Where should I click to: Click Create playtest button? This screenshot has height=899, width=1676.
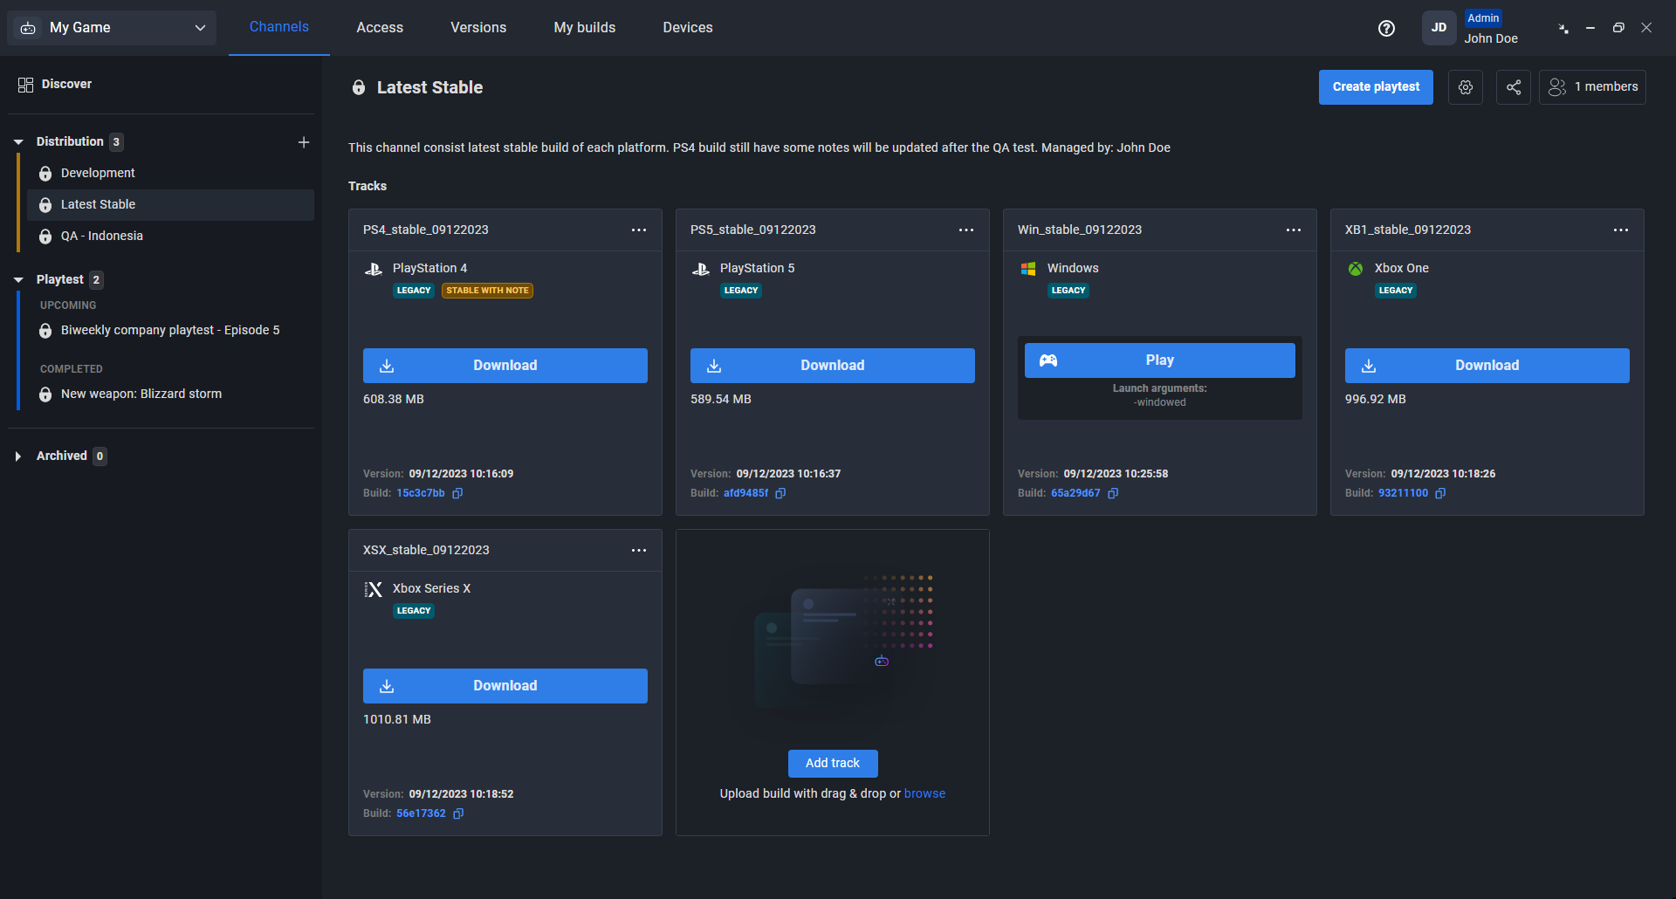click(1376, 87)
